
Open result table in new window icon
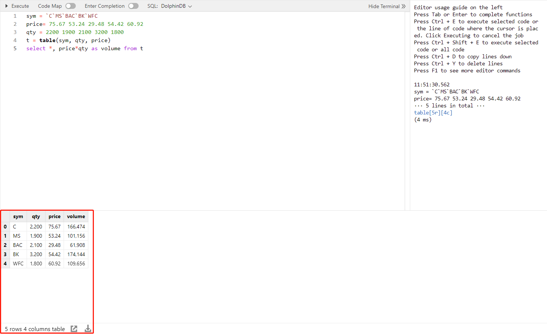pos(74,329)
